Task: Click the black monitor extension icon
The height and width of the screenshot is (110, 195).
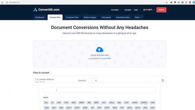Action: click(175, 2)
